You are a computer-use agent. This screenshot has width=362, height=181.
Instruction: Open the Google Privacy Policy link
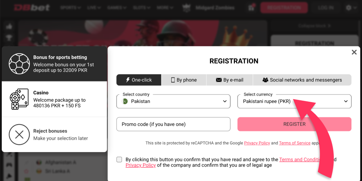257,143
